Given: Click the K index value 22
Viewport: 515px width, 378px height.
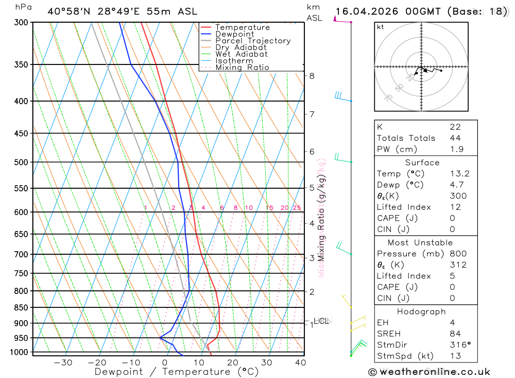Looking at the screenshot, I should click(x=455, y=127).
